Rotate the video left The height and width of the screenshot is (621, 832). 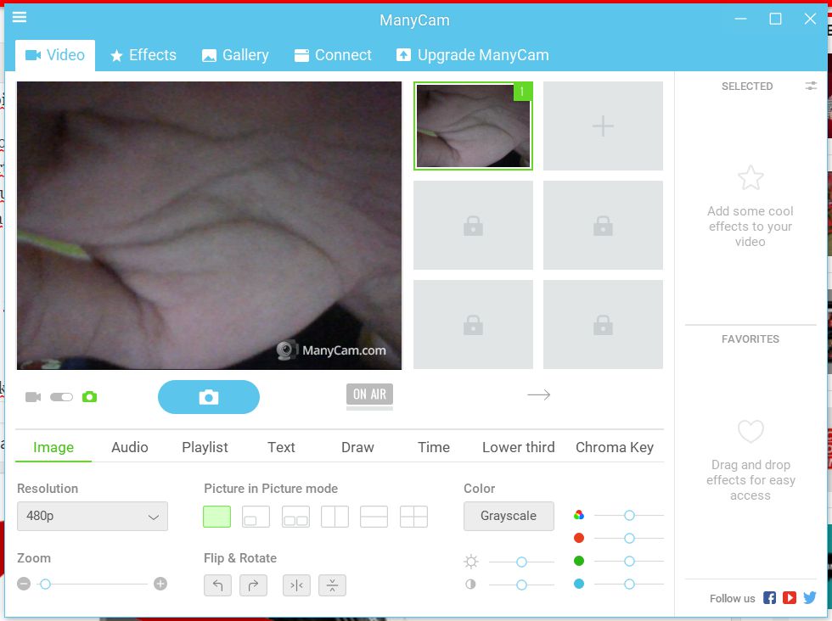tap(217, 585)
